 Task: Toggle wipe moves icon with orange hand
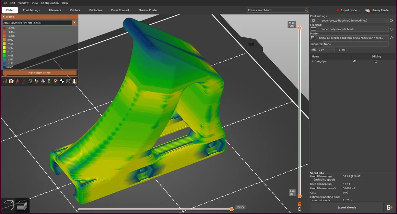[x=11, y=81]
